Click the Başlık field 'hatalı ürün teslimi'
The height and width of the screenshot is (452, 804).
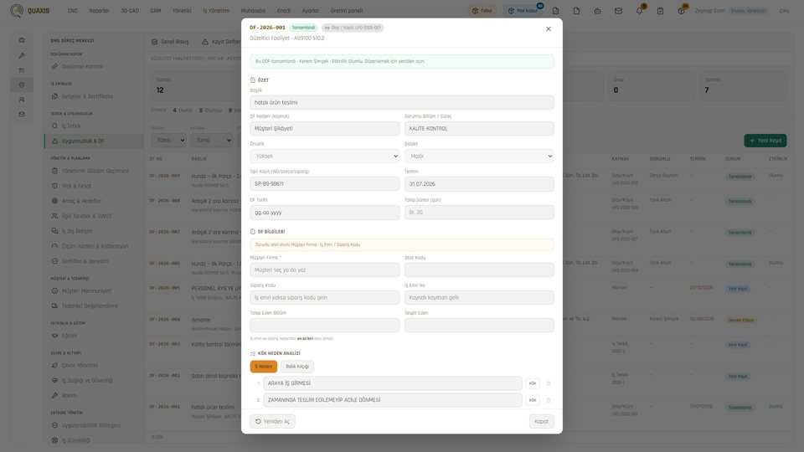(x=401, y=102)
